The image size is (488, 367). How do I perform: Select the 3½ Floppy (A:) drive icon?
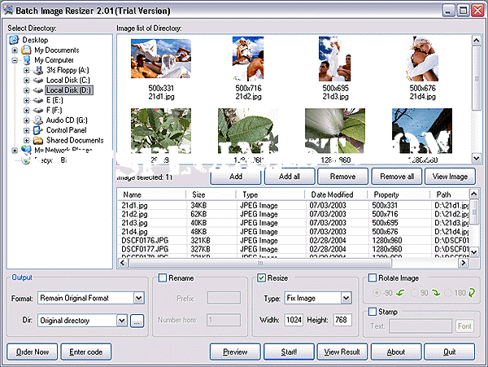click(x=38, y=70)
